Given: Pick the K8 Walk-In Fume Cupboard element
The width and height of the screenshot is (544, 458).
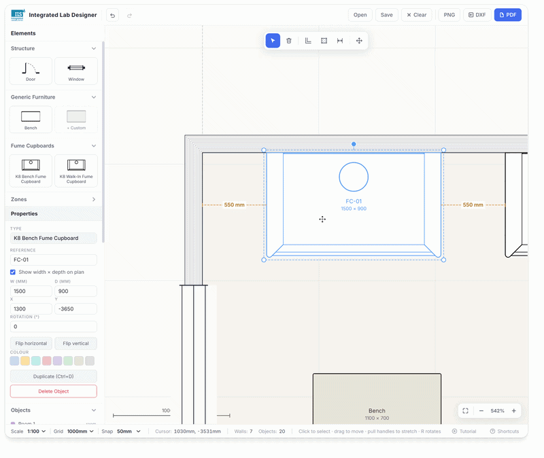Looking at the screenshot, I should [x=76, y=171].
